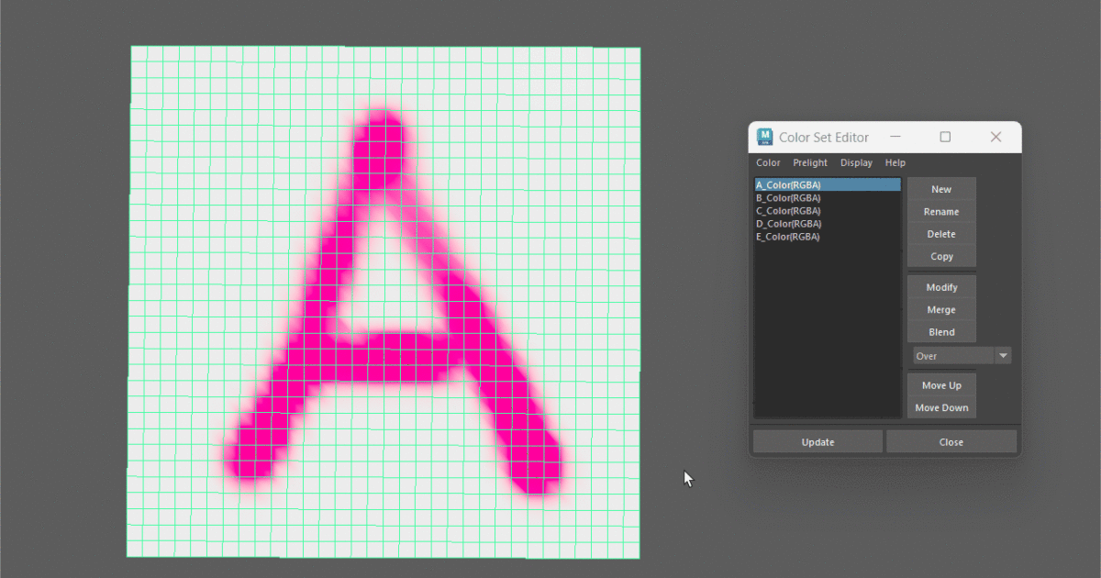
Task: Open the Color menu
Action: click(x=768, y=163)
